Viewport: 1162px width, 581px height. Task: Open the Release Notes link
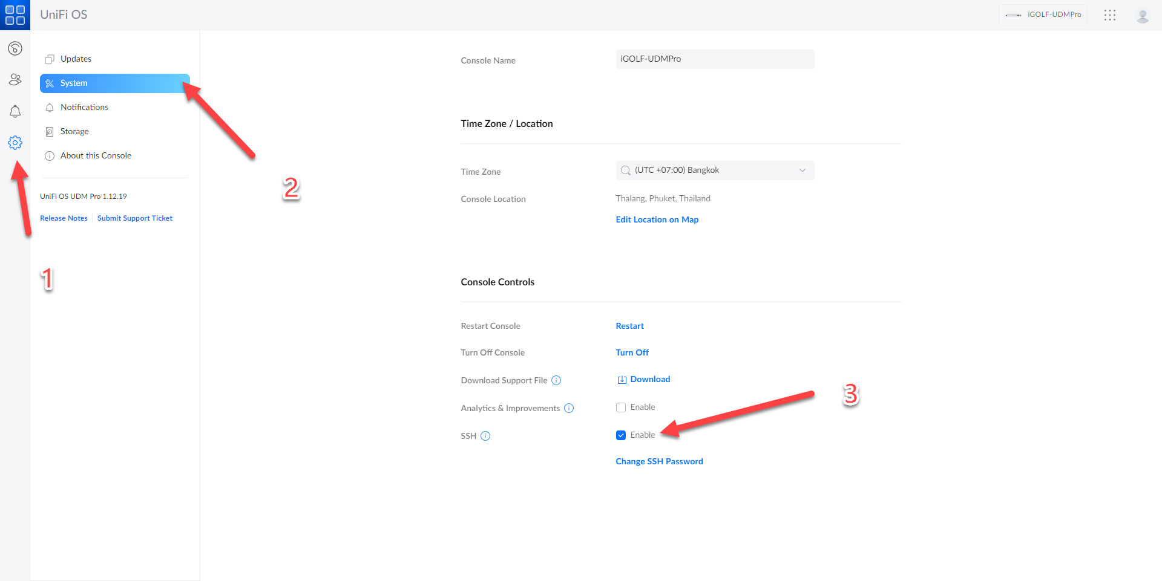64,218
